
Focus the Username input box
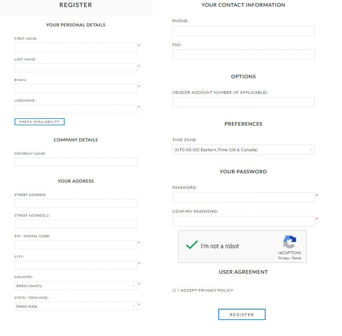tap(76, 109)
